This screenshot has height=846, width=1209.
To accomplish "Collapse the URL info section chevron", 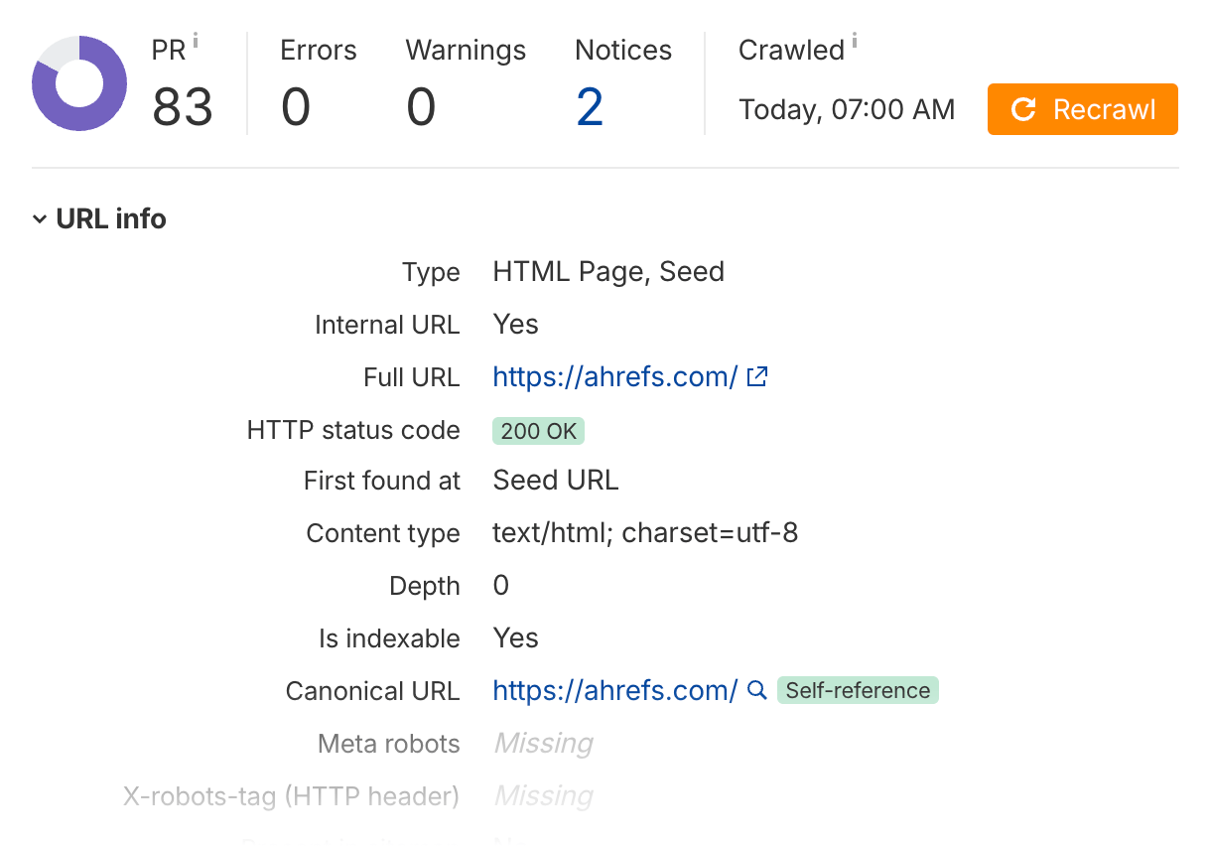I will tap(40, 219).
